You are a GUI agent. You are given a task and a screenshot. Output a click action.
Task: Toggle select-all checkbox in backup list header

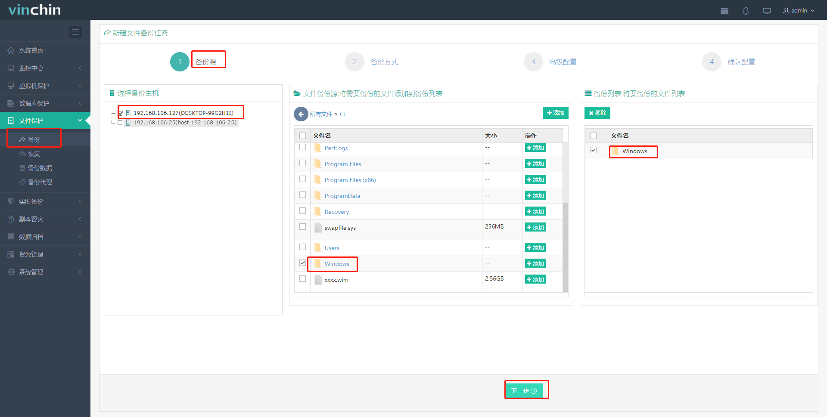pyautogui.click(x=593, y=136)
